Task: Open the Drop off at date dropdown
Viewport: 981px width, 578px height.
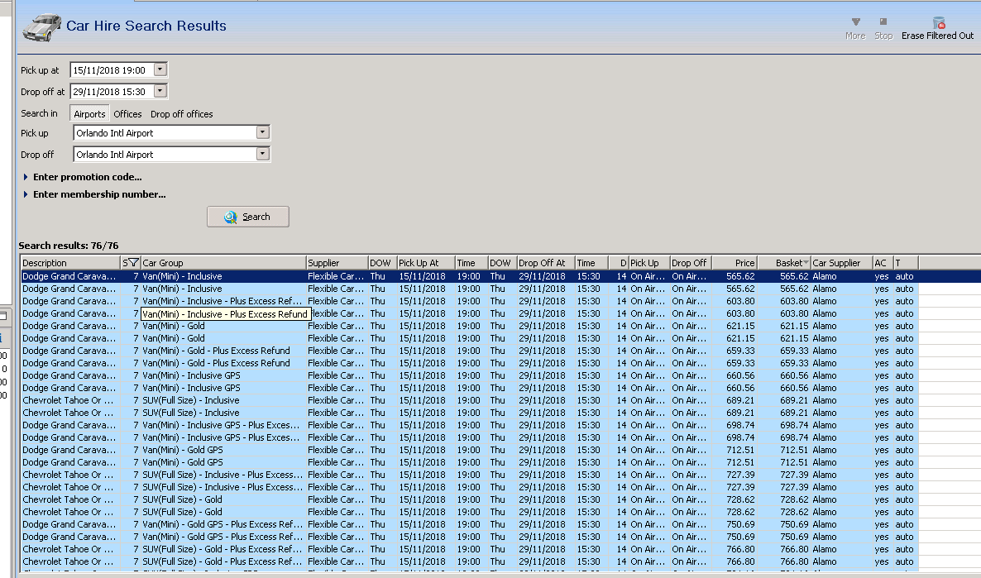Action: (160, 92)
